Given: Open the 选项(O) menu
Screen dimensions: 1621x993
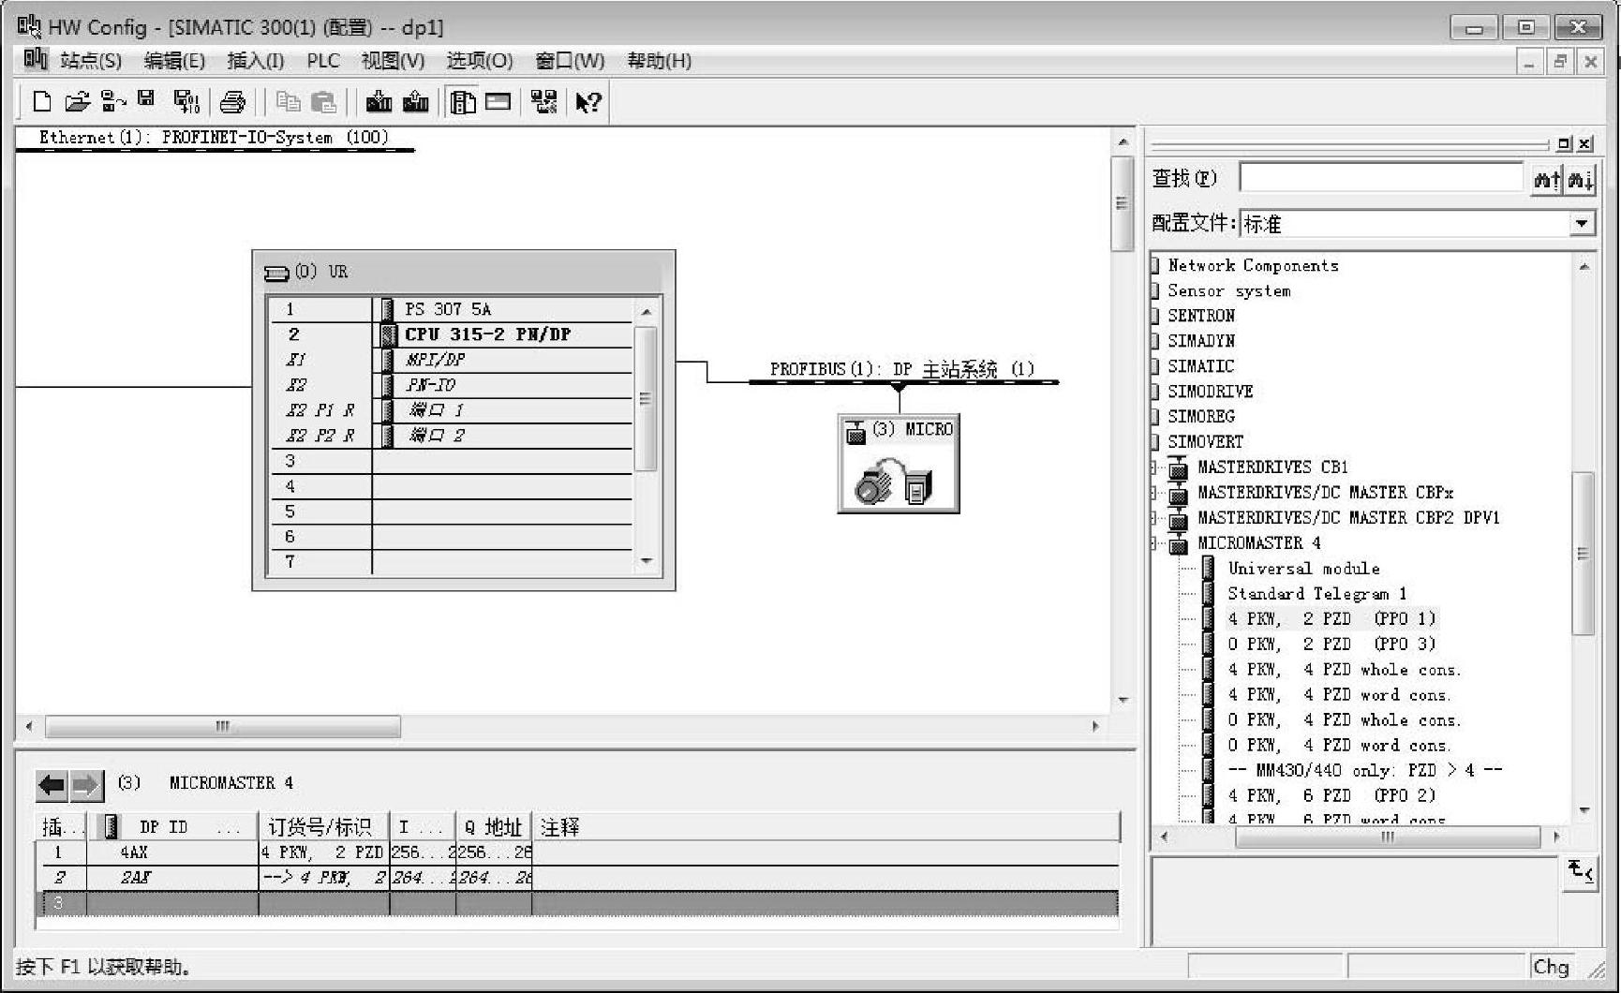Looking at the screenshot, I should 480,61.
